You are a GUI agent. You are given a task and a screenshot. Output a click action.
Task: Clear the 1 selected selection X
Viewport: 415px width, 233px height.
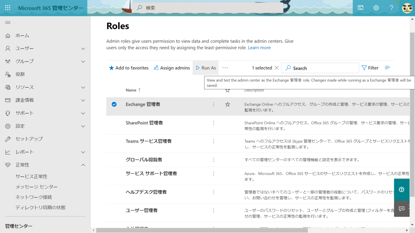276,68
